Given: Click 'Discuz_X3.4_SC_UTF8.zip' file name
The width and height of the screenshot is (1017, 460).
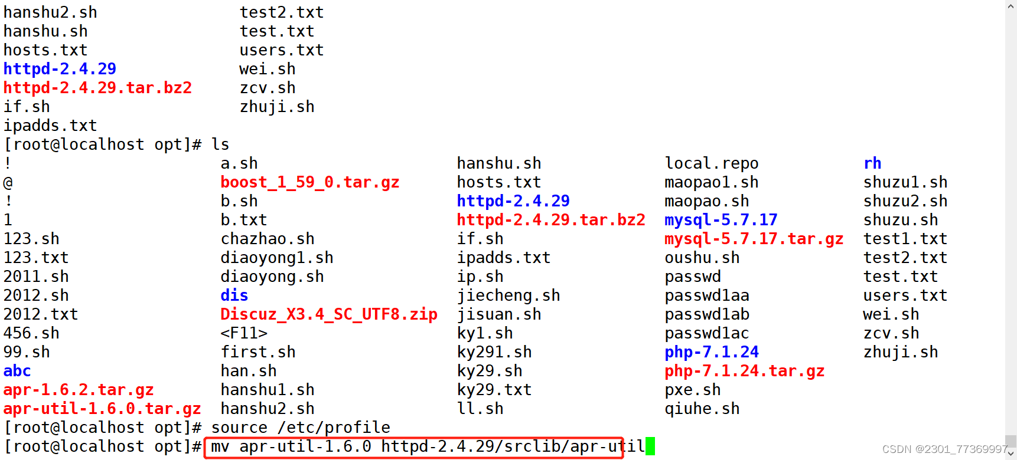Looking at the screenshot, I should tap(329, 314).
